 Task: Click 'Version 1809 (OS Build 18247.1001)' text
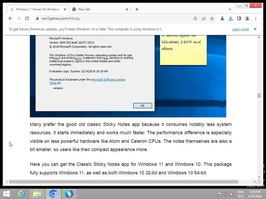point(72,42)
